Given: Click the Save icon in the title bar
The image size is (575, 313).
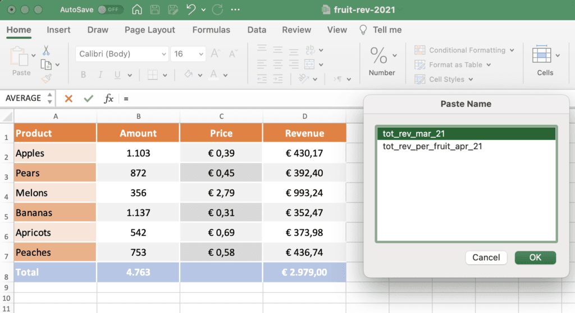Looking at the screenshot, I should click(x=155, y=10).
